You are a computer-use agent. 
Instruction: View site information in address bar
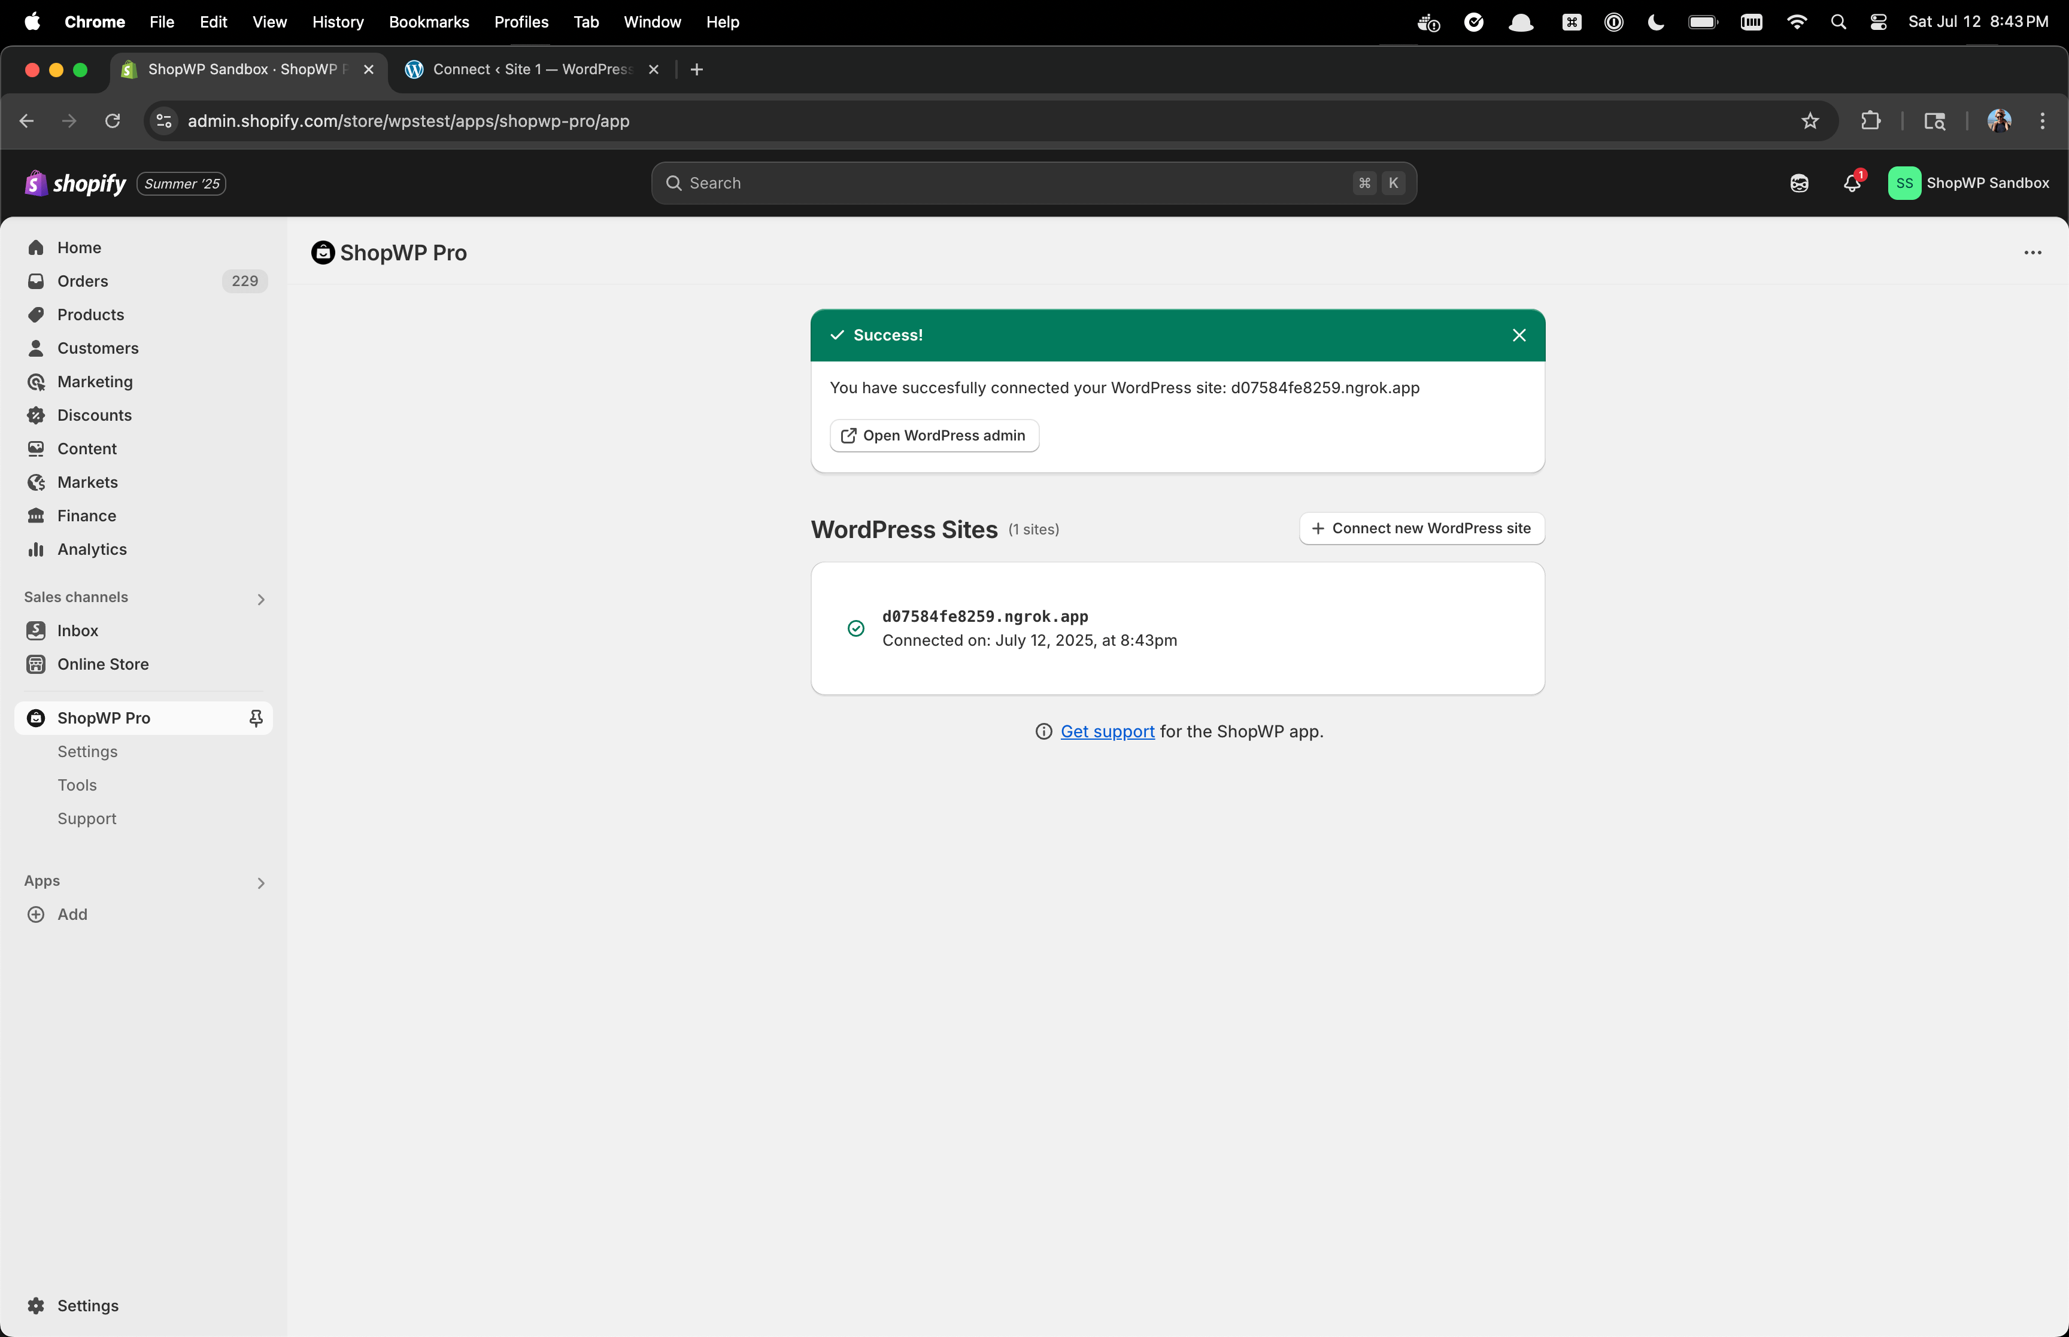(x=164, y=121)
